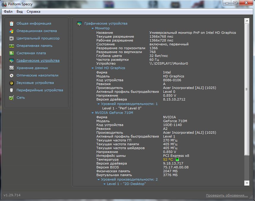The width and height of the screenshot is (255, 201).
Task: Collapse Уровней производительности: 2 node
Action: click(x=99, y=180)
